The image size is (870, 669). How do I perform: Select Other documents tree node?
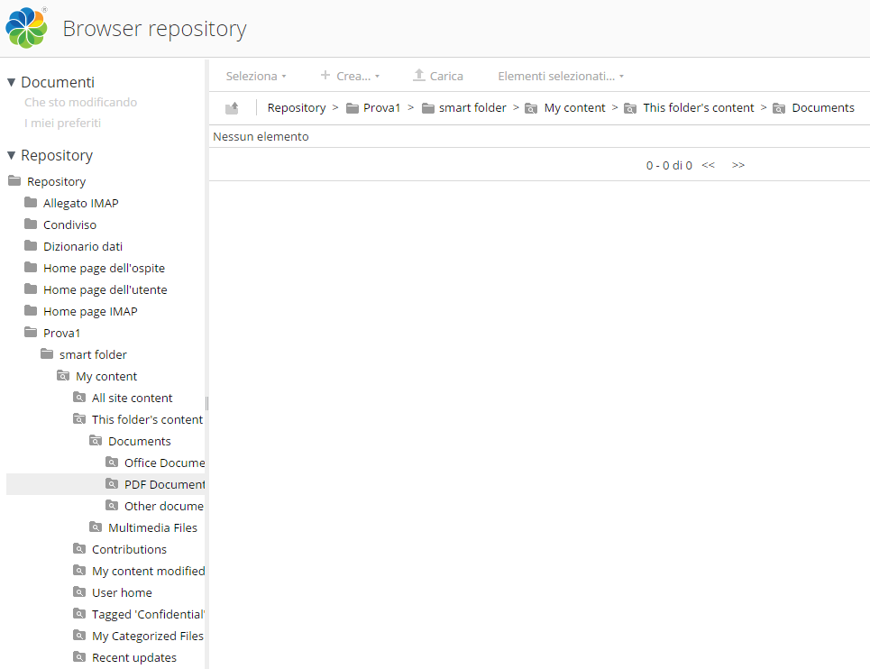click(164, 506)
